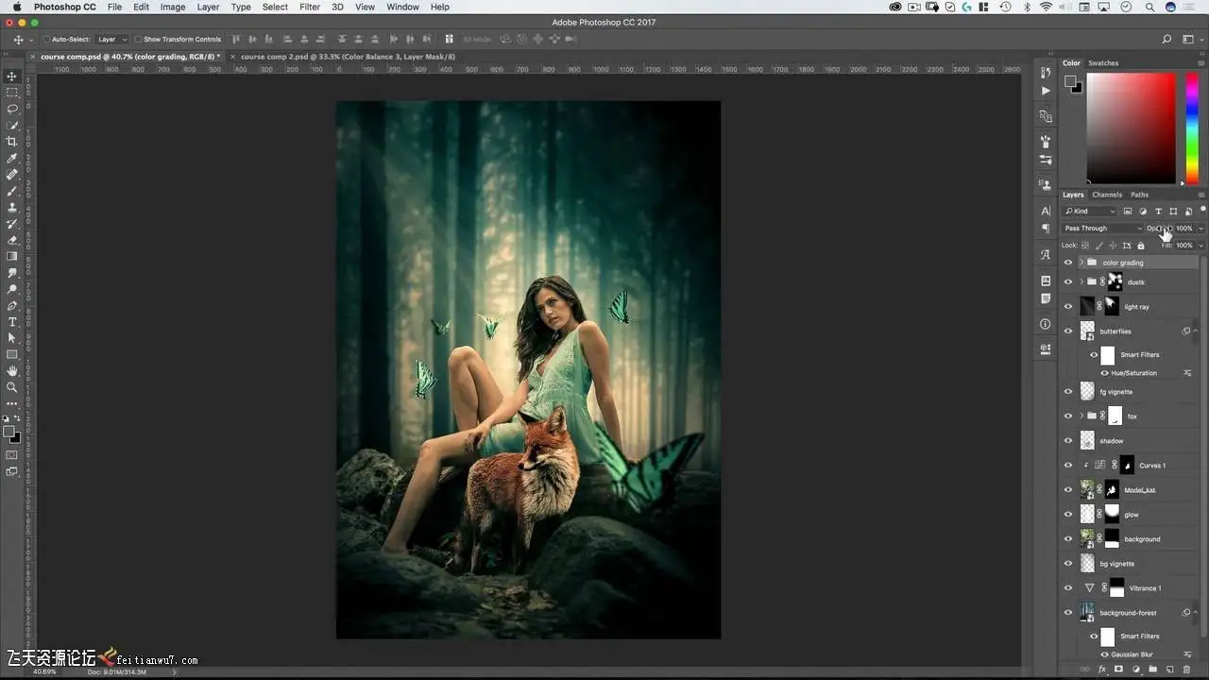The height and width of the screenshot is (680, 1209).
Task: Select the Lasso tool
Action: pos(12,109)
